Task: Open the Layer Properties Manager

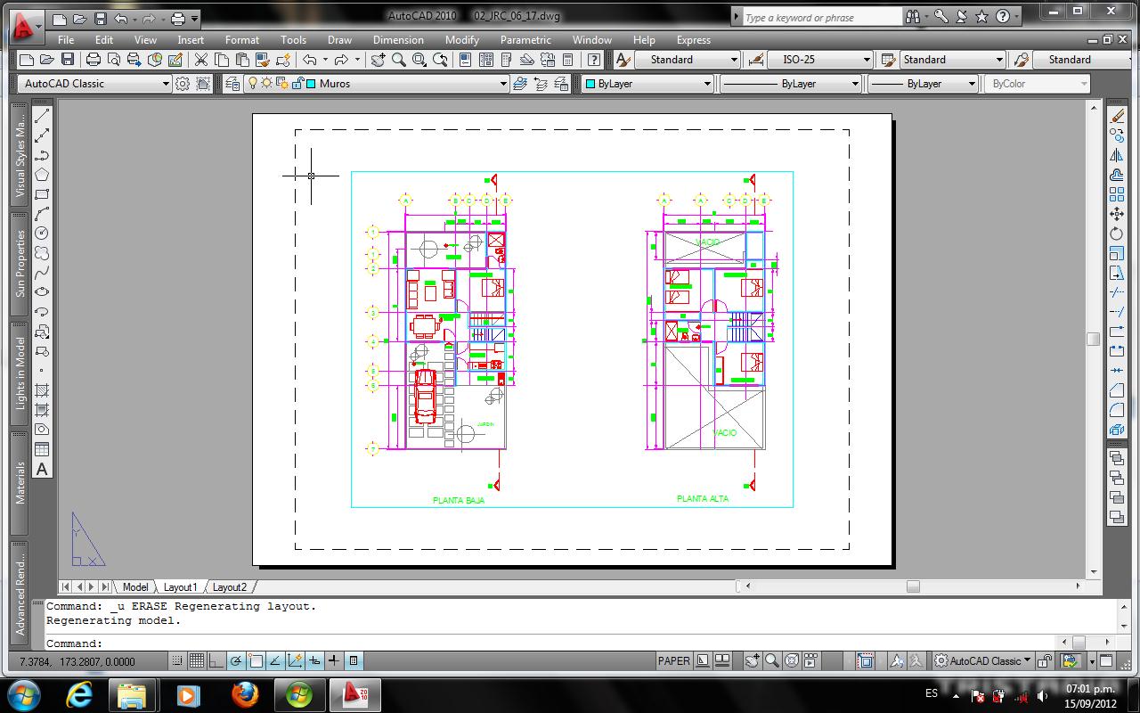Action: [232, 83]
